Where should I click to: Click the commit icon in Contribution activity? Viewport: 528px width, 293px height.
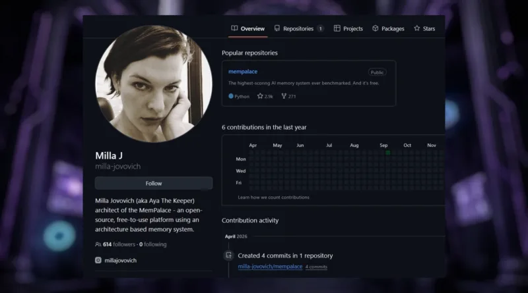click(228, 255)
